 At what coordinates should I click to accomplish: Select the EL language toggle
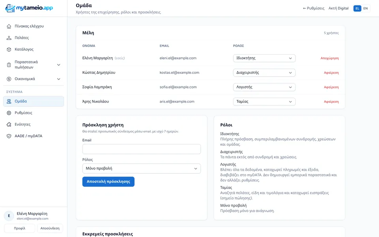click(357, 8)
